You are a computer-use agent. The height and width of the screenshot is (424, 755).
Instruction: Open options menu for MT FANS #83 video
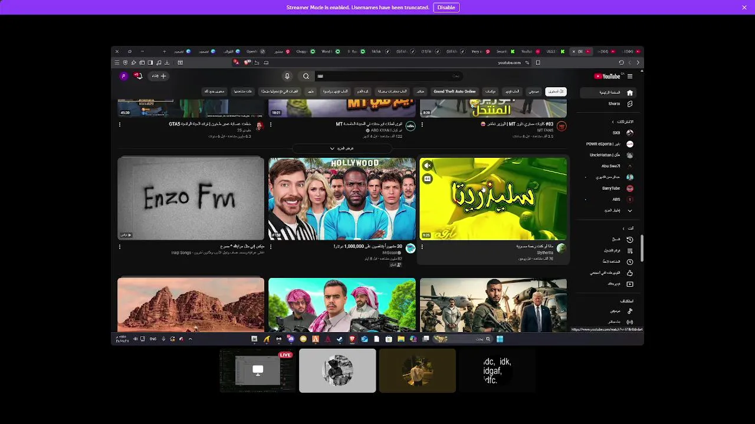click(422, 124)
